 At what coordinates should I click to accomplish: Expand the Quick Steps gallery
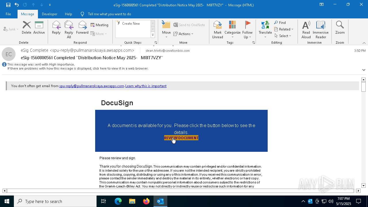[x=153, y=35]
